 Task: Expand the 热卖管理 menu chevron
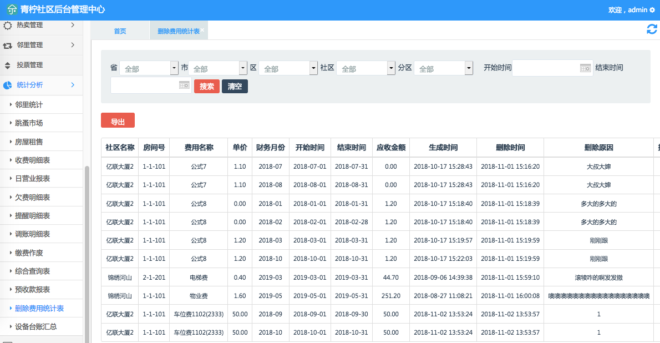pos(73,25)
